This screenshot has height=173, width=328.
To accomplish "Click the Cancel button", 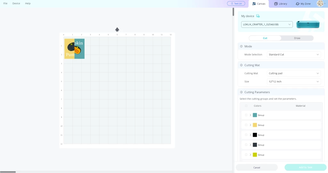I will coord(257,167).
